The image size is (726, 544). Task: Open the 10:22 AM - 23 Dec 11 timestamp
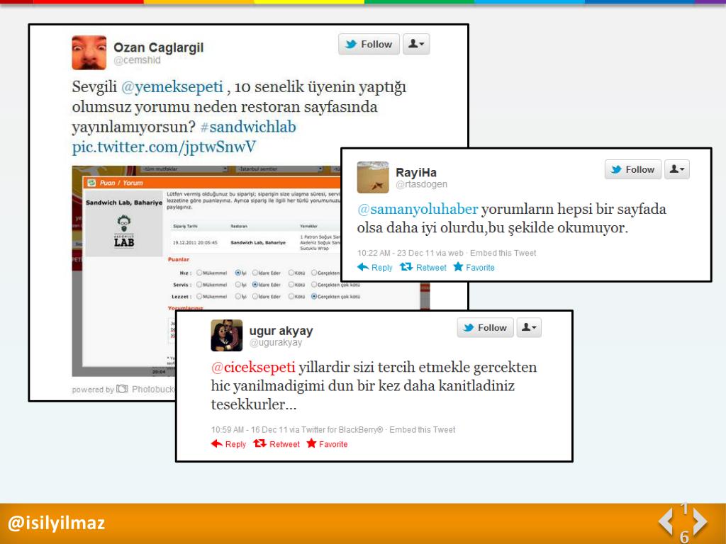point(394,253)
